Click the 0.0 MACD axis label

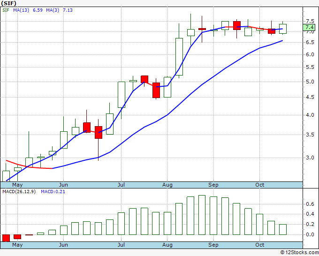[310, 234]
